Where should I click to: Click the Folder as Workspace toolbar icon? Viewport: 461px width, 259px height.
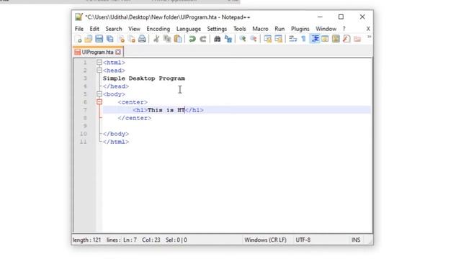click(357, 39)
